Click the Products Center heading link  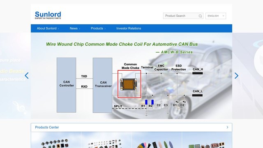point(47,127)
